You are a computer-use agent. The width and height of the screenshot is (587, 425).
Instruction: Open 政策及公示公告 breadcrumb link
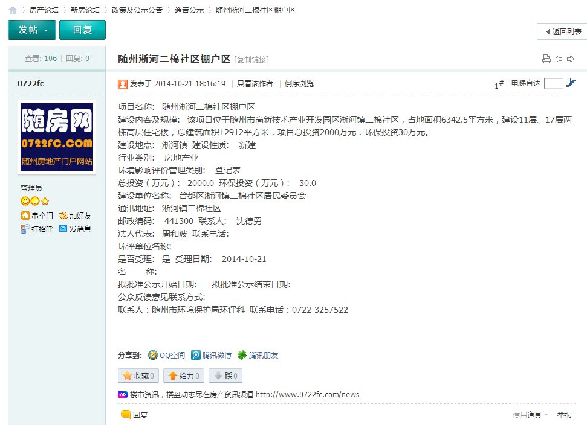click(137, 10)
